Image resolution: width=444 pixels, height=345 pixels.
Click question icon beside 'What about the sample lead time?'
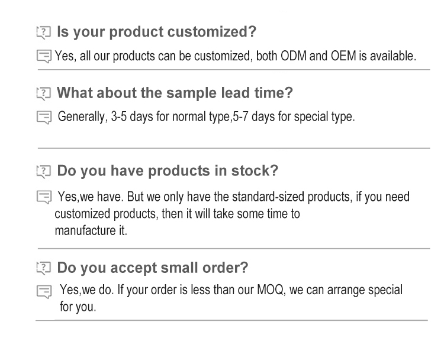[43, 93]
